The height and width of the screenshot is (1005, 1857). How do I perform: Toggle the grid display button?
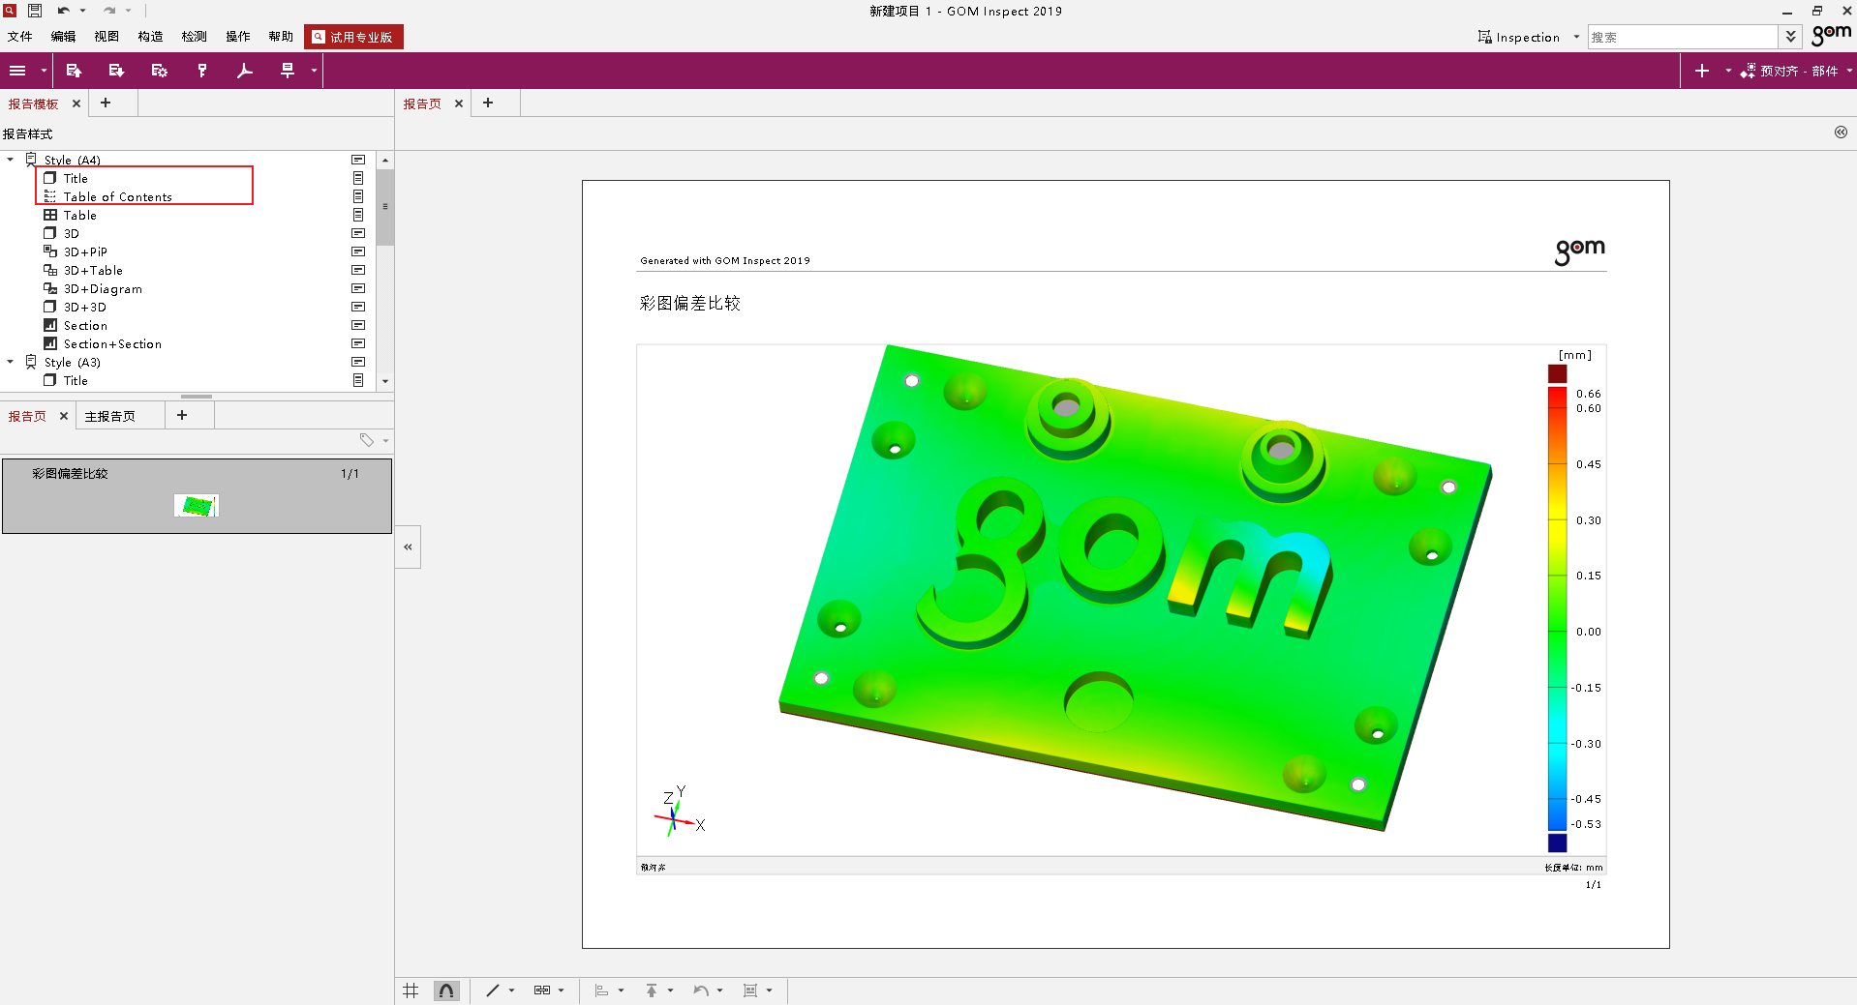click(411, 990)
